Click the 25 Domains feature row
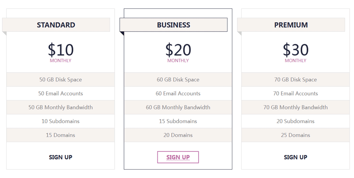354x178 pixels. tap(295, 135)
